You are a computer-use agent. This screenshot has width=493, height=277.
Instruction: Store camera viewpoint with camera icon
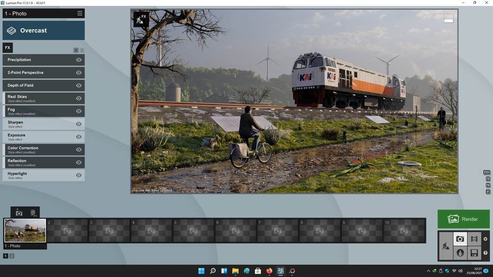[19, 213]
